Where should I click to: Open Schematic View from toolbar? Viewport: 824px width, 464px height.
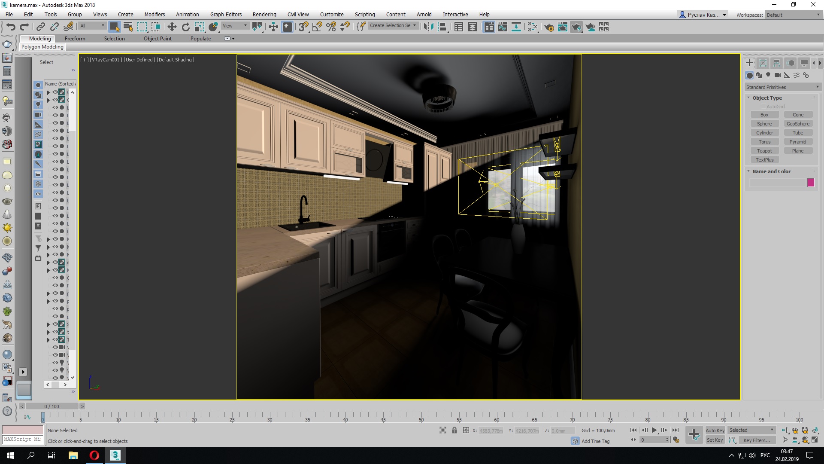pos(516,27)
